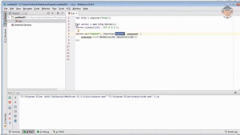Toggle the 2: Structure side tool window
The width and height of the screenshot is (240, 135).
pos(5,36)
